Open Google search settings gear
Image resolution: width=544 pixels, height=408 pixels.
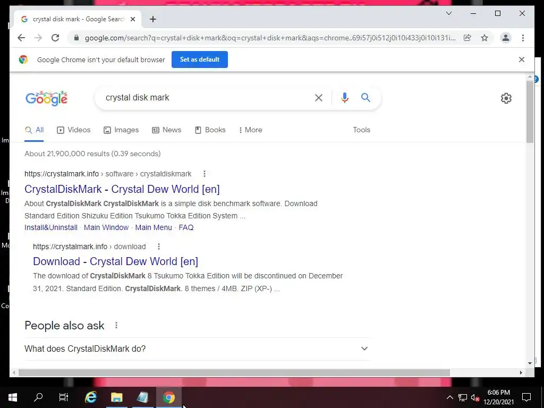pyautogui.click(x=506, y=98)
